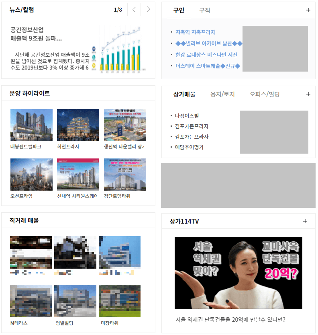The width and height of the screenshot is (318, 335).
Task: Click the 오션프라임 caption
Action: pyautogui.click(x=21, y=196)
